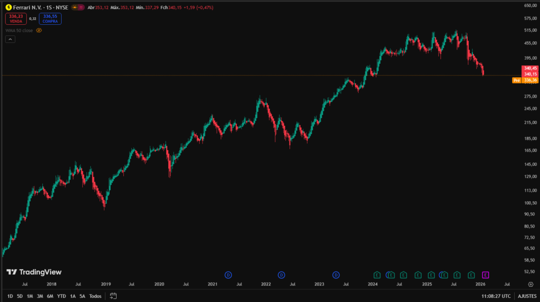
Task: Click the +1,59 (+0,47%) change value
Action: pos(198,7)
